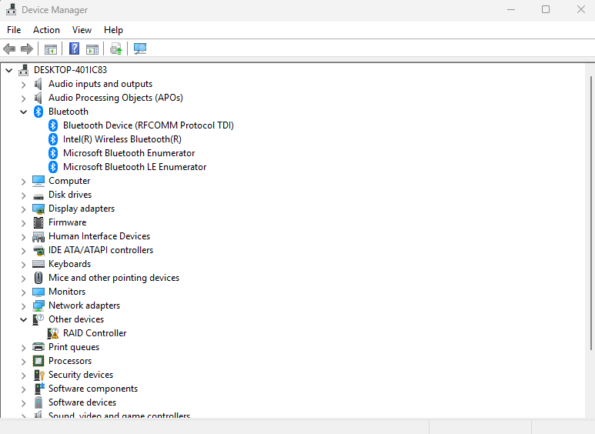This screenshot has width=595, height=434.
Task: Click the Security devices key icon
Action: 38,375
